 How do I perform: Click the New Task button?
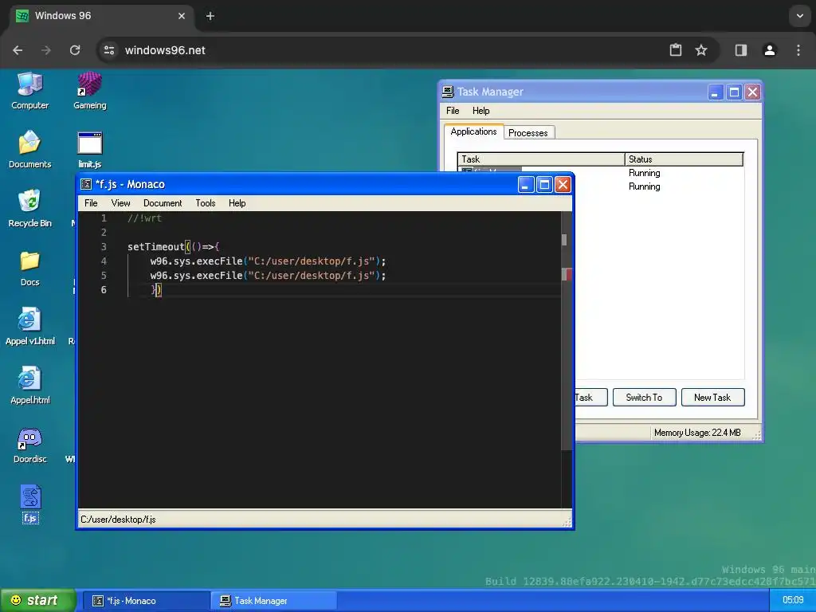(712, 397)
